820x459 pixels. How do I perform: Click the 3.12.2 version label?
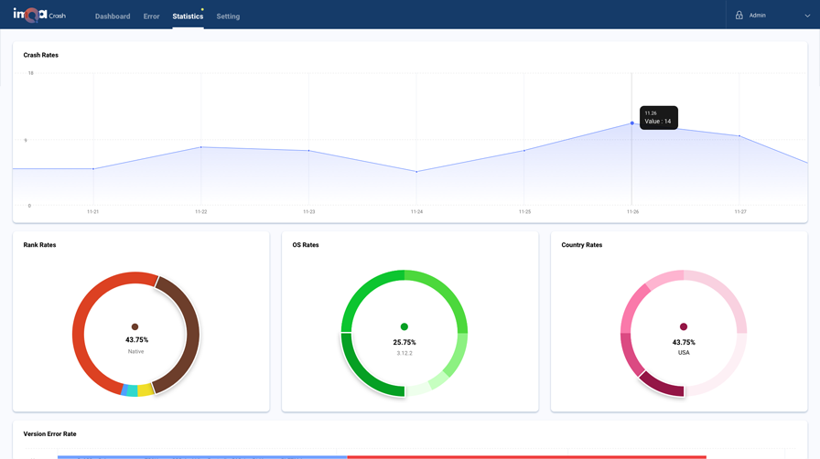pyautogui.click(x=405, y=354)
